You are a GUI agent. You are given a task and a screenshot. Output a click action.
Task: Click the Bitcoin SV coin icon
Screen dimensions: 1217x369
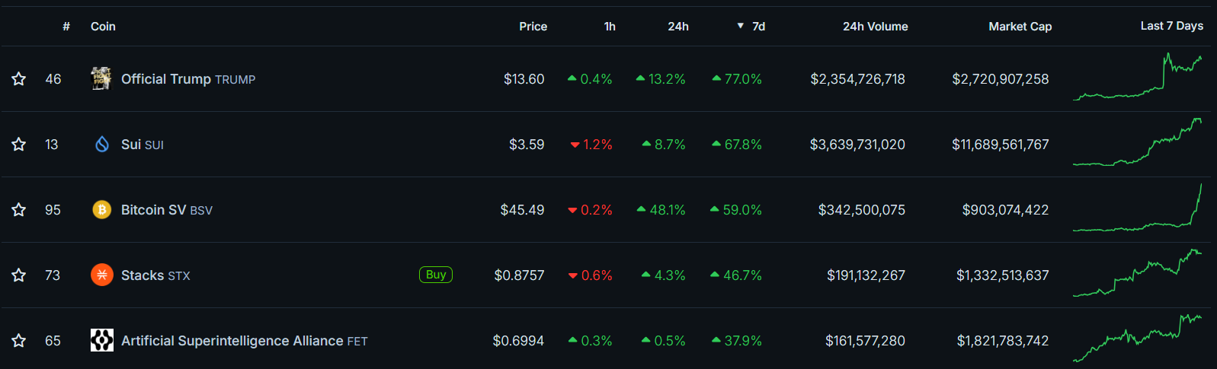tap(101, 209)
